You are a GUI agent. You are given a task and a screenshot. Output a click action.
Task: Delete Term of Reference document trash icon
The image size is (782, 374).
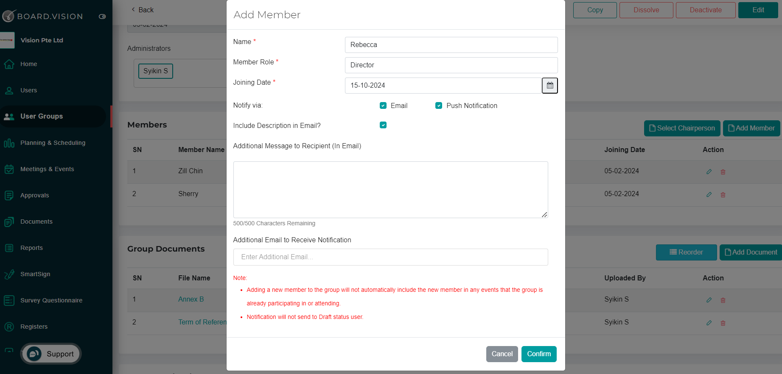723,323
